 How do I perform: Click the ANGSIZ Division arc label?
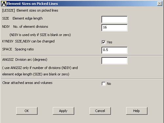click(25, 60)
